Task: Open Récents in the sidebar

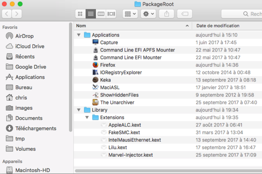Action: click(20, 56)
